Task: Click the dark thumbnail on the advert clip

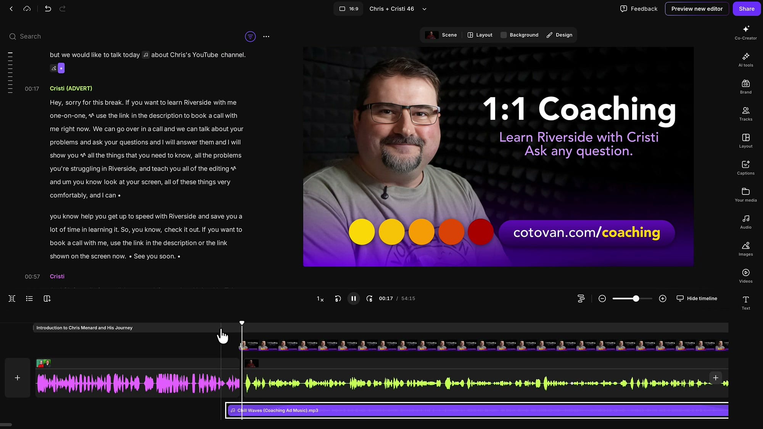Action: pyautogui.click(x=251, y=363)
